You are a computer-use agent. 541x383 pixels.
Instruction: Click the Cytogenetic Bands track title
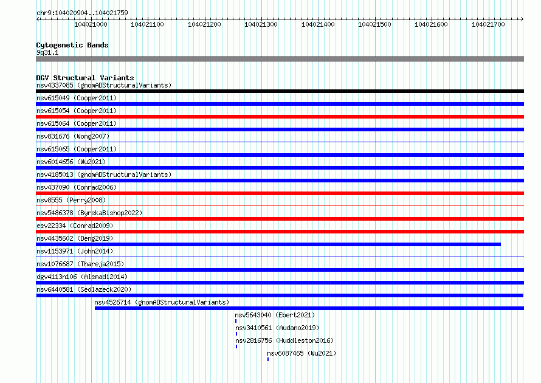click(72, 45)
